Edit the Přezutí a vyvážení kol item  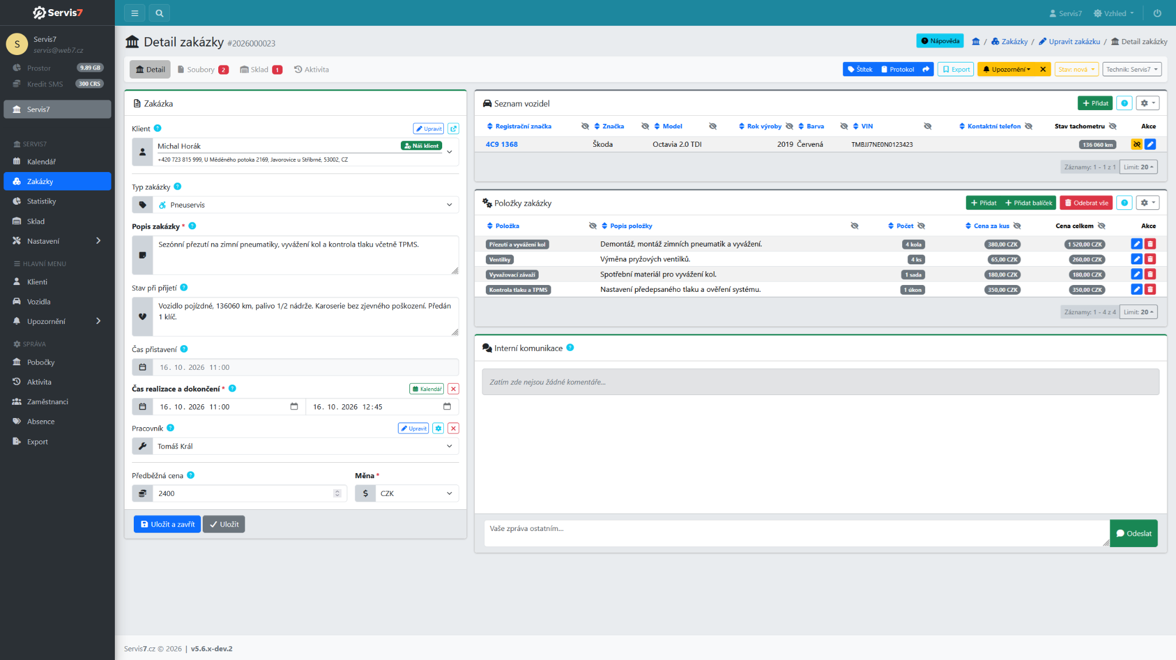1136,244
